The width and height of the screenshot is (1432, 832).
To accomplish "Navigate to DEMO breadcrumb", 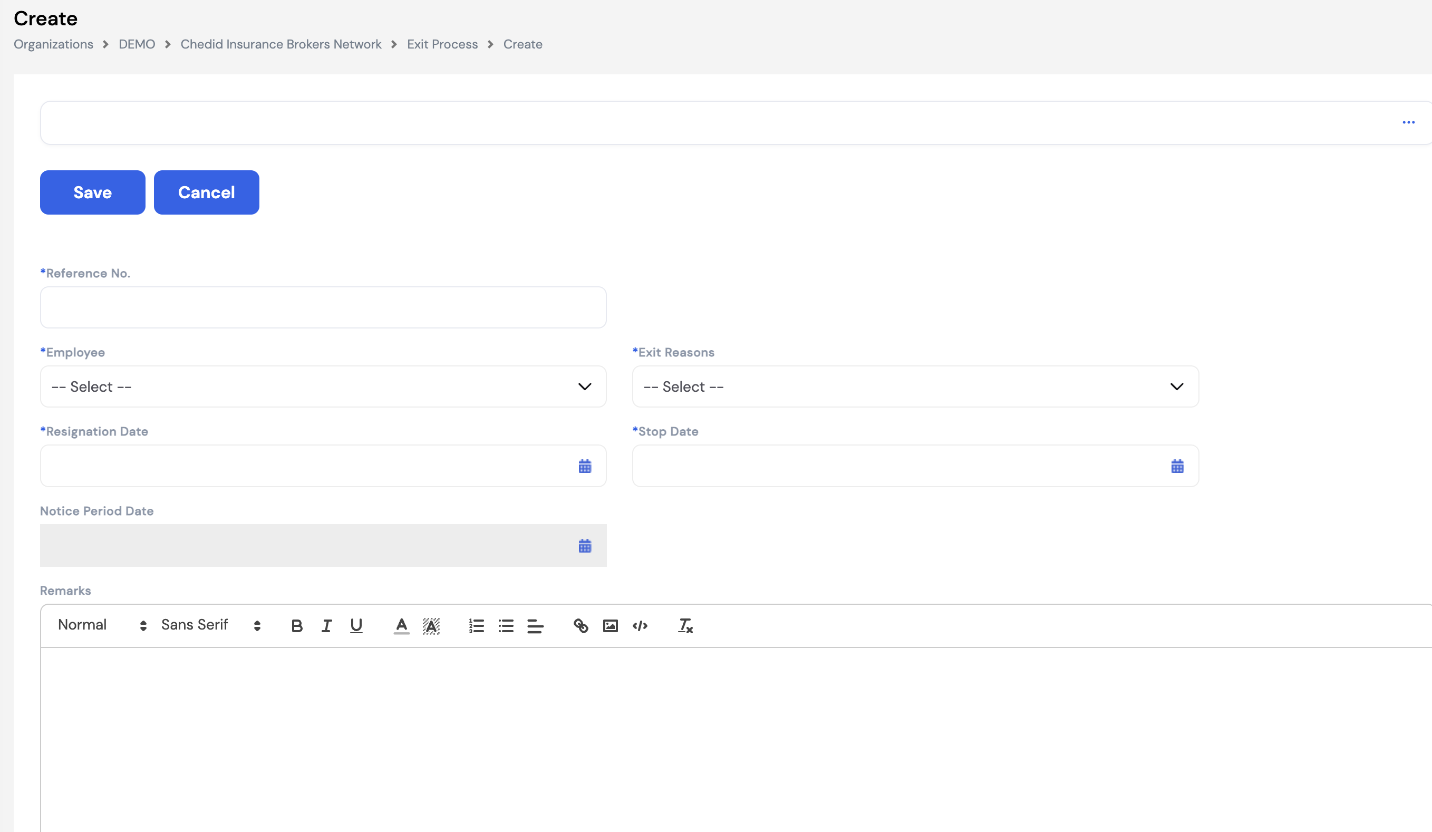I will [137, 44].
